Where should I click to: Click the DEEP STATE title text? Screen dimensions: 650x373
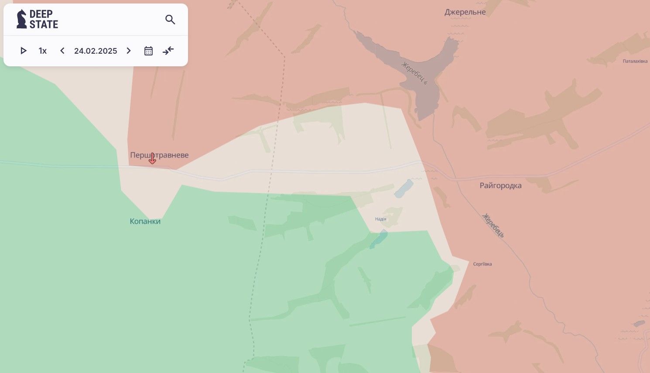click(x=44, y=20)
